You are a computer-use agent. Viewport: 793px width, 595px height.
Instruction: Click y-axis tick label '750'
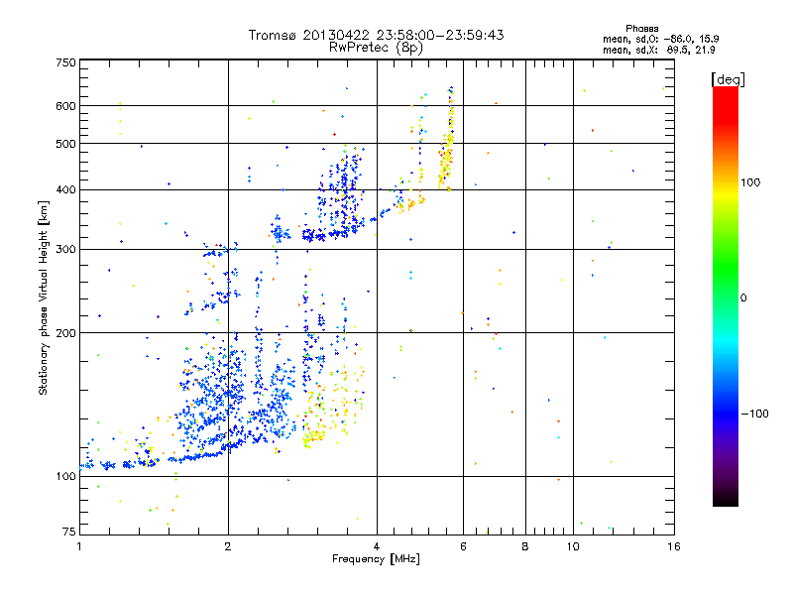click(65, 62)
